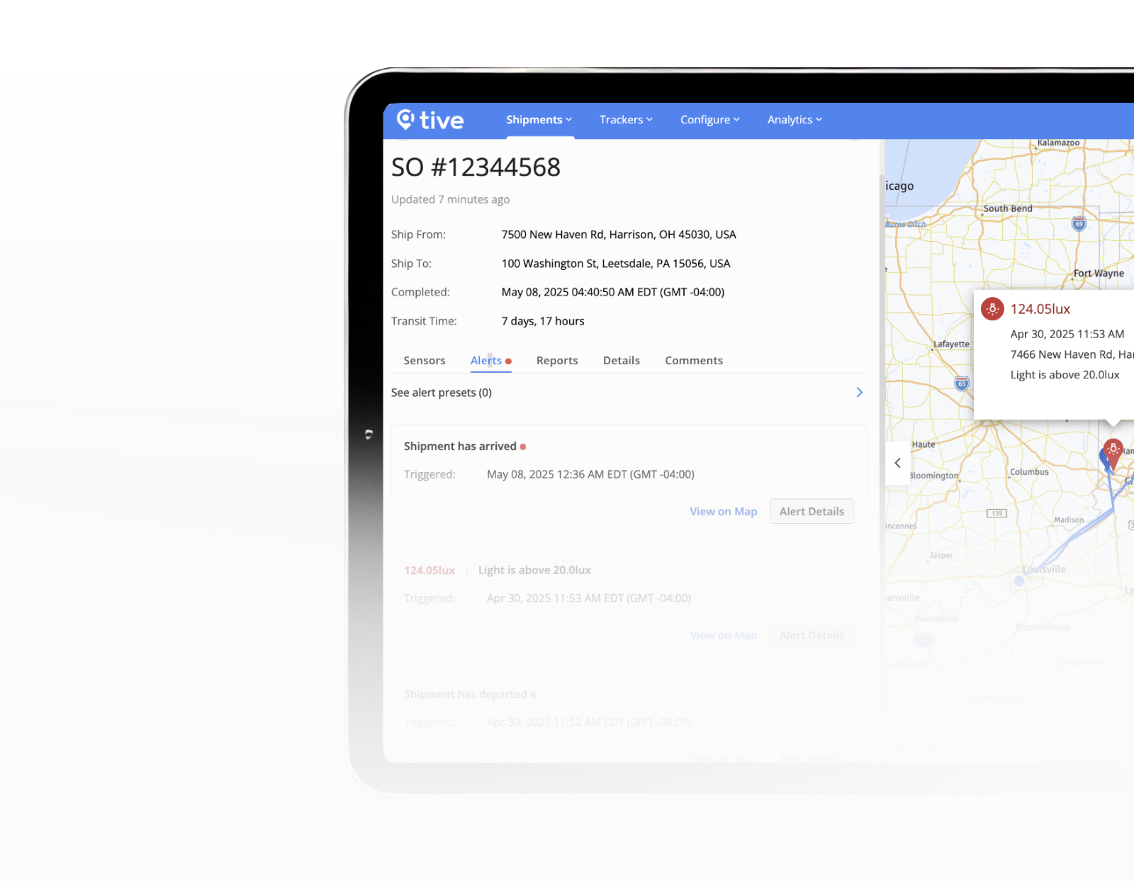This screenshot has width=1134, height=881.
Task: Collapse the map side panel arrow
Action: click(x=897, y=463)
